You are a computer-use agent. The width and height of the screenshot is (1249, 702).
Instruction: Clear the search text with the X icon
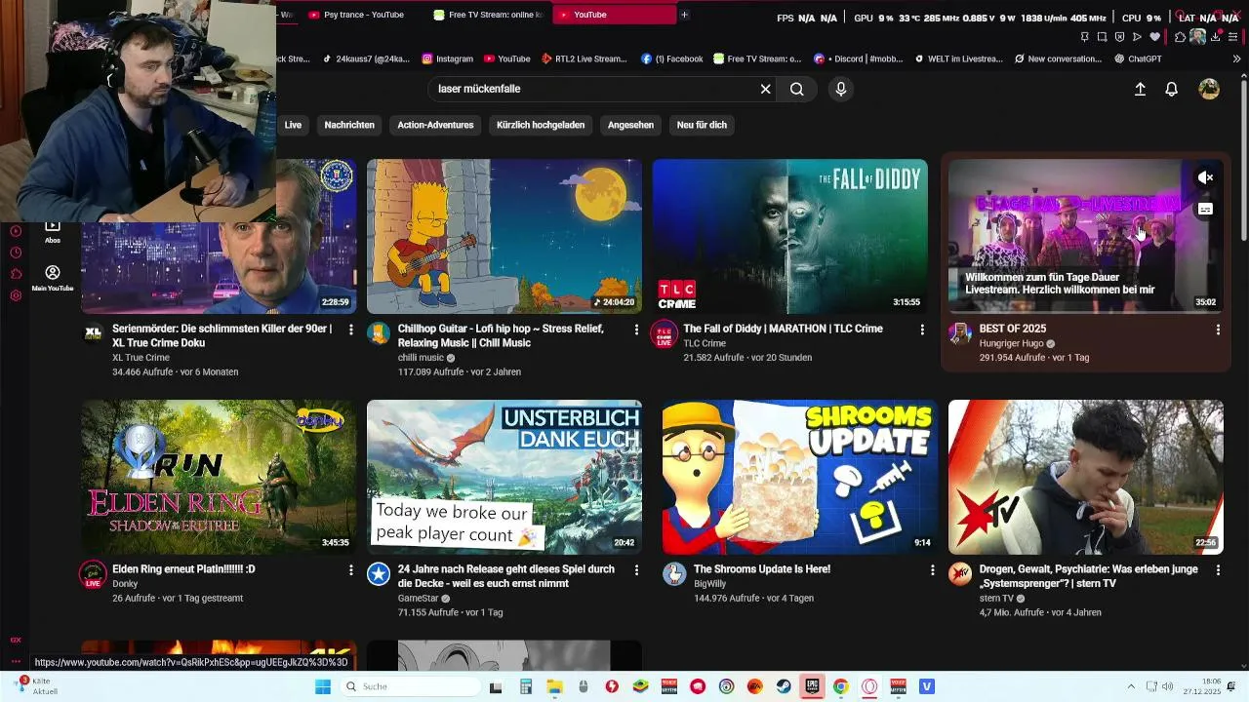pos(766,89)
